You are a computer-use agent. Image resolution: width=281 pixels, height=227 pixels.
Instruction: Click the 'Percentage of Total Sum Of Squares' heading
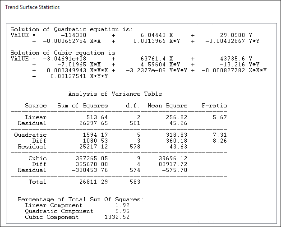[81, 199]
